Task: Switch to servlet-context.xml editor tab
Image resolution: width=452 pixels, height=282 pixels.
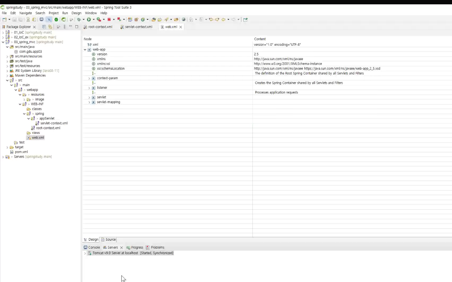Action: 136,27
